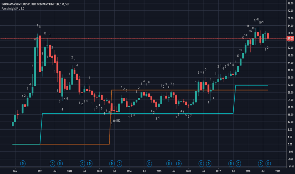Click the 68.00 price axis label
The height and width of the screenshot is (174, 295).
point(291,18)
